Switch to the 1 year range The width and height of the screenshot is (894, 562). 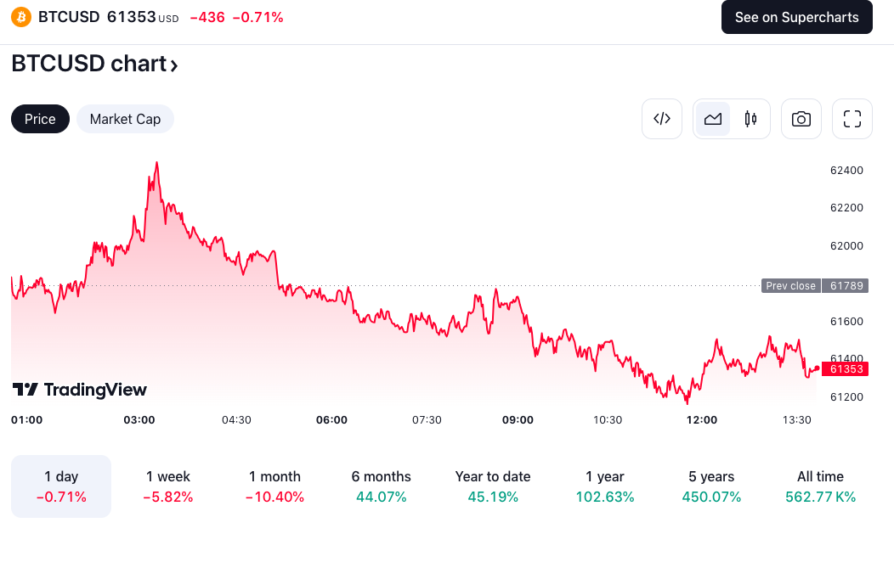[x=605, y=486]
